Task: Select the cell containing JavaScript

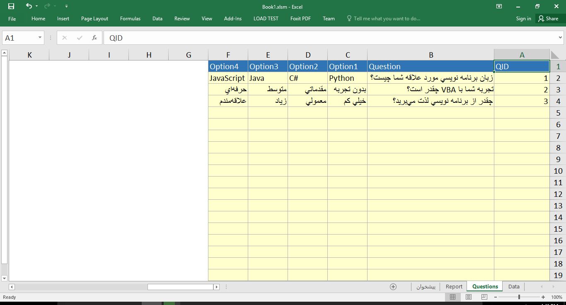Action: click(228, 78)
